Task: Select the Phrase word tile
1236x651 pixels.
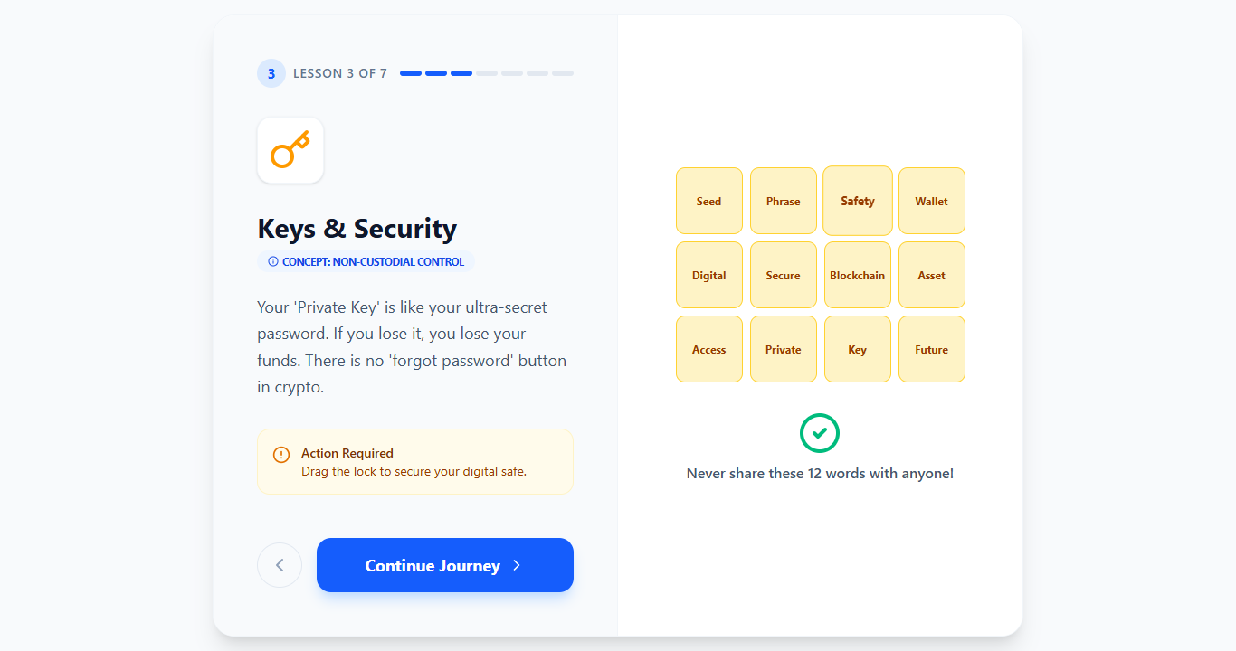Action: tap(784, 201)
